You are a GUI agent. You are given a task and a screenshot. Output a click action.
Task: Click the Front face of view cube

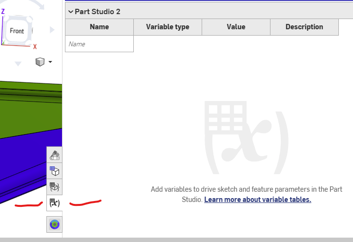(17, 31)
